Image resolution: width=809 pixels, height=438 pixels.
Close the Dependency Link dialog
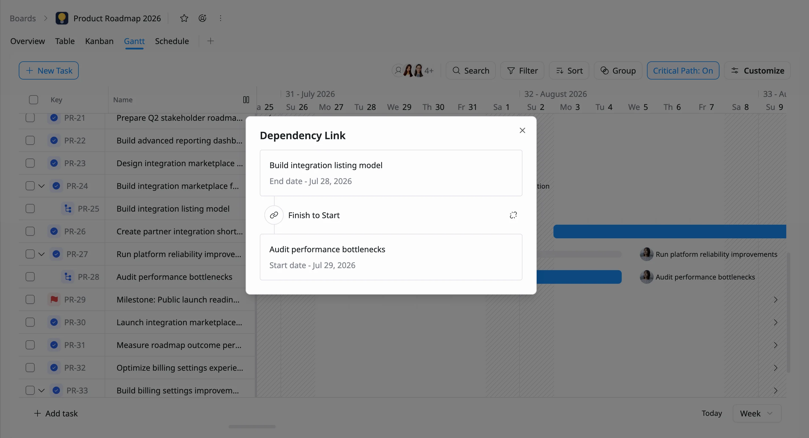point(522,130)
